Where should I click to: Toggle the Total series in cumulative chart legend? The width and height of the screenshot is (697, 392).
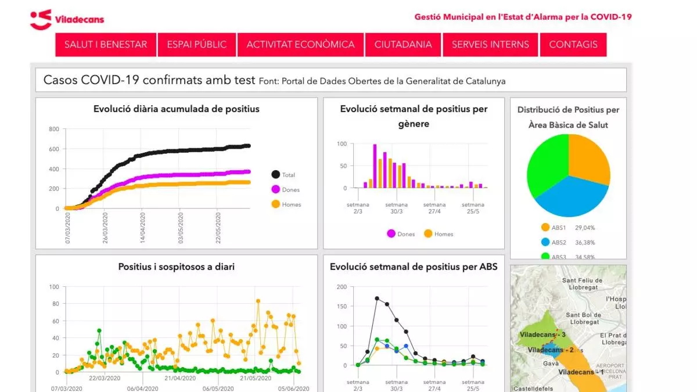click(276, 175)
